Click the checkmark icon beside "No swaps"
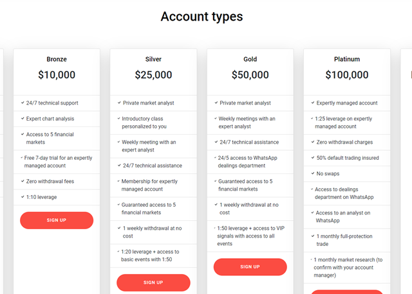Image resolution: width=412 pixels, height=294 pixels. coord(313,173)
